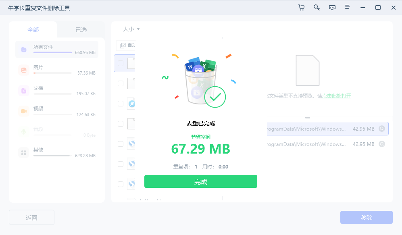The width and height of the screenshot is (402, 235).
Task: Click the green checkmark completion icon
Action: (x=215, y=97)
